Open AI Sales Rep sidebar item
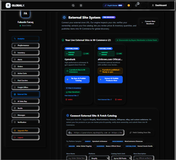The height and width of the screenshot is (160, 176). point(26,101)
